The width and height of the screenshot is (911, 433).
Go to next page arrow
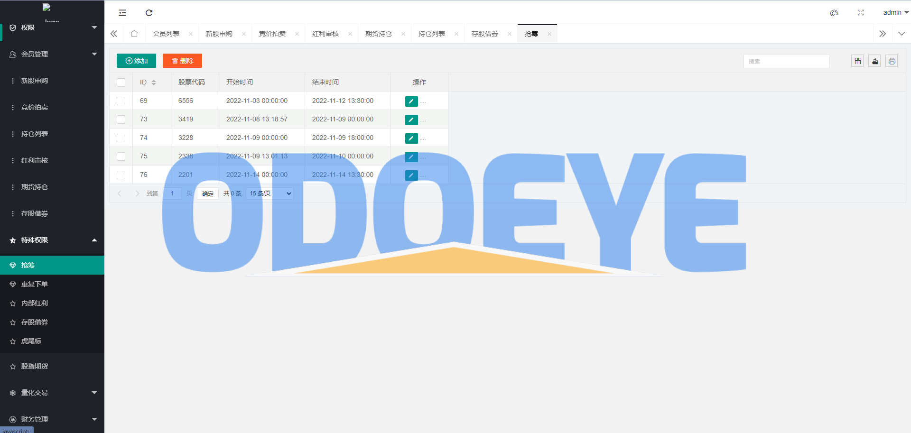coord(137,193)
